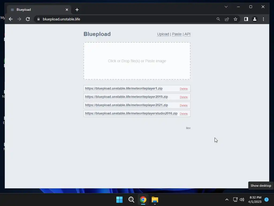Follow the linx footer link
274x206 pixels.
(188, 128)
